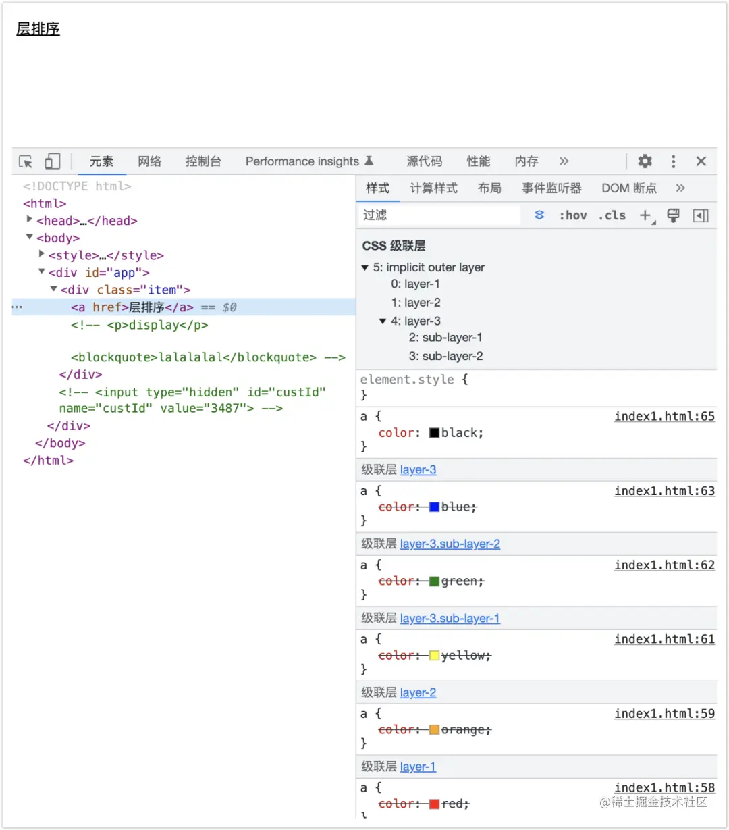Select the anchor element row in DOM tree
Viewport: 729px width, 830px height.
point(184,307)
